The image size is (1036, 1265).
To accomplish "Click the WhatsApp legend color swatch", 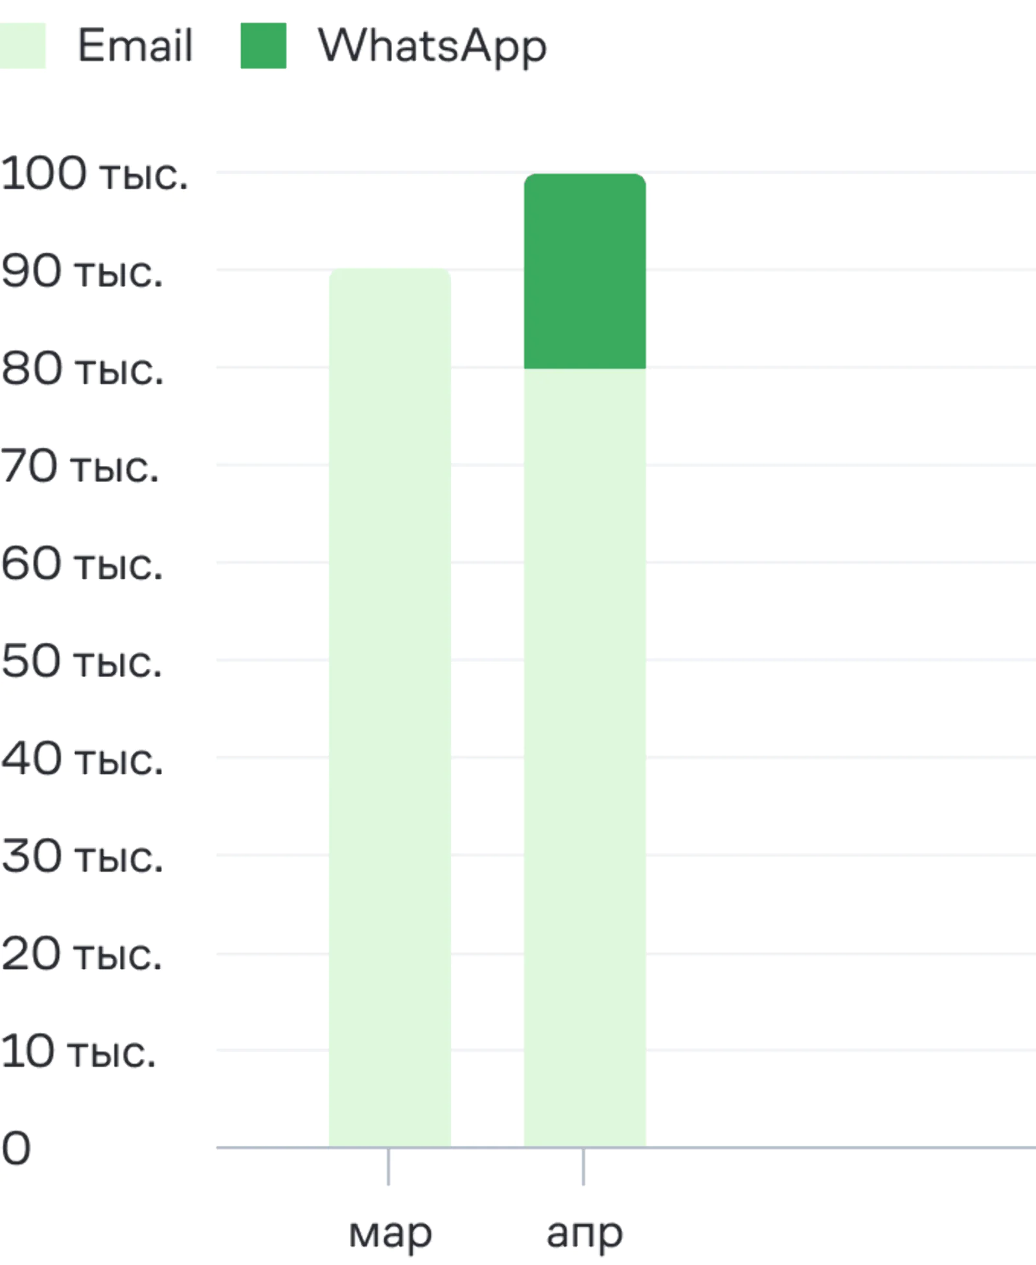I will 263,45.
